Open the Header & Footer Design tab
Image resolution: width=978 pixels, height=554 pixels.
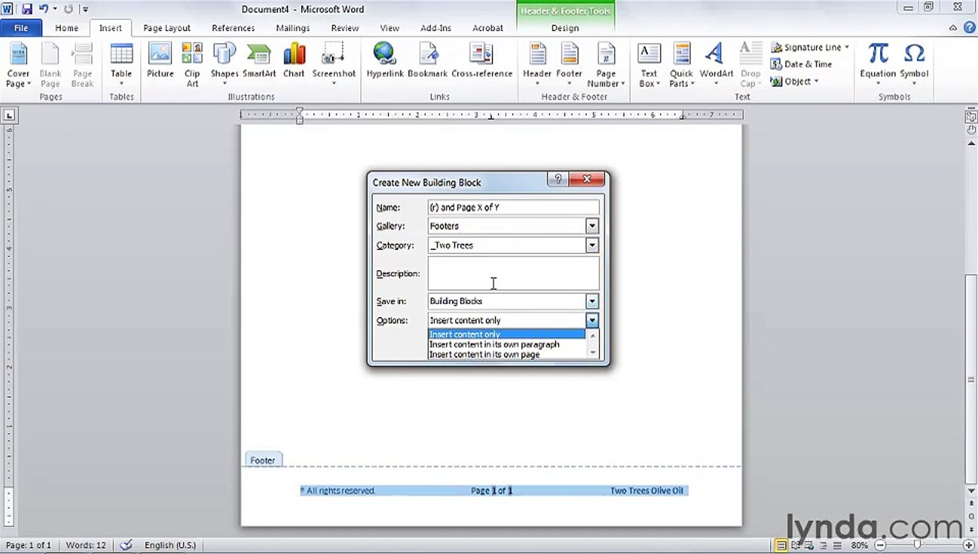click(564, 28)
